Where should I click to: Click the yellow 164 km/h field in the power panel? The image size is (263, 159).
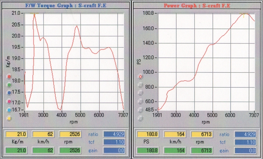tap(175, 134)
